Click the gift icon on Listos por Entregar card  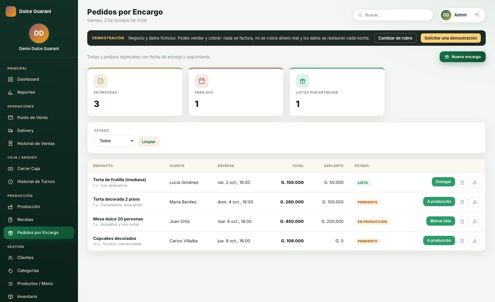coord(303,81)
